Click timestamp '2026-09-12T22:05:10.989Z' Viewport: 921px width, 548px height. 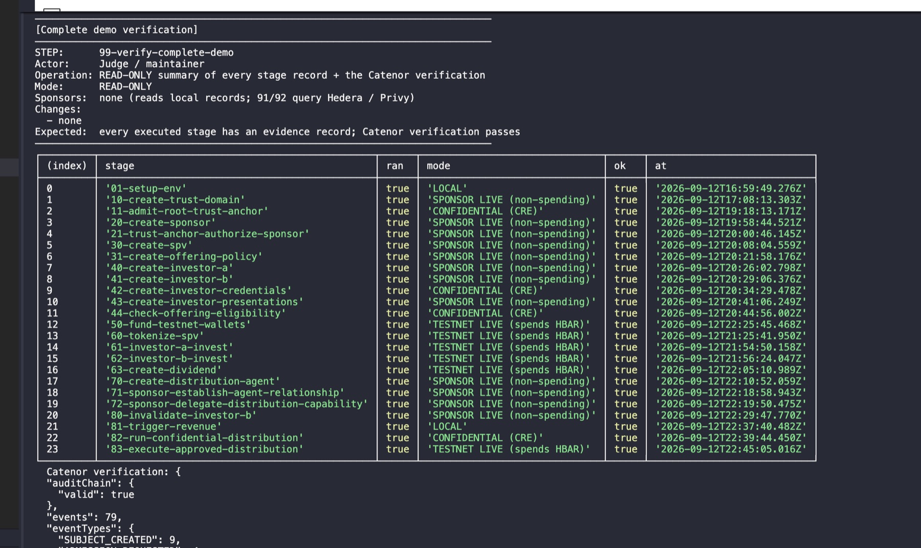731,370
